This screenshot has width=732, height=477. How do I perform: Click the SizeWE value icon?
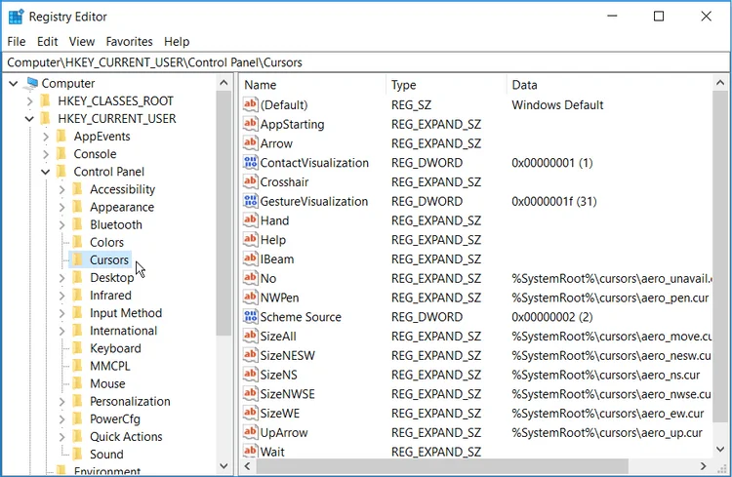pos(250,413)
